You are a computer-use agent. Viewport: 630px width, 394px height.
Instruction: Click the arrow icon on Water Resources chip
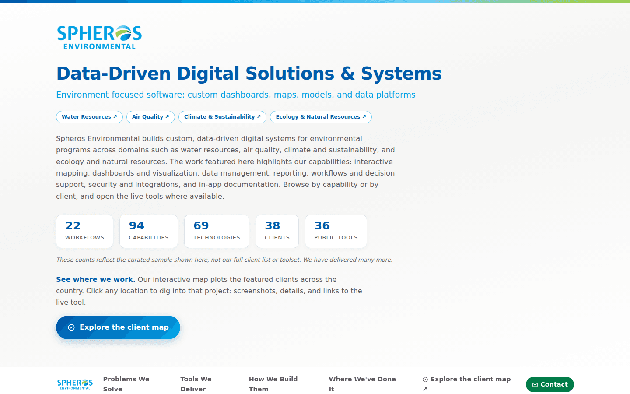pos(115,117)
